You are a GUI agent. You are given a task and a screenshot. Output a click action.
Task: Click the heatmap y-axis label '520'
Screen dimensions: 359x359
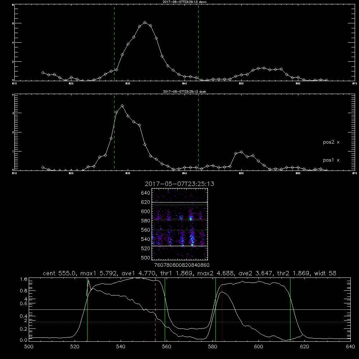[146, 248]
